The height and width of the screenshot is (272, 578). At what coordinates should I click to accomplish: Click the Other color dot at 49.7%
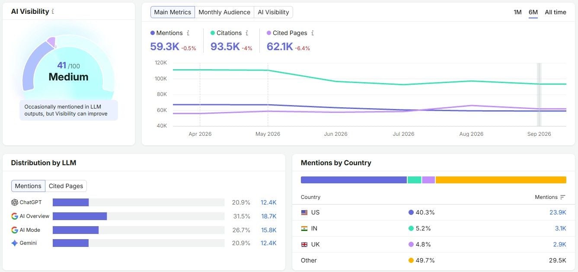coord(411,260)
